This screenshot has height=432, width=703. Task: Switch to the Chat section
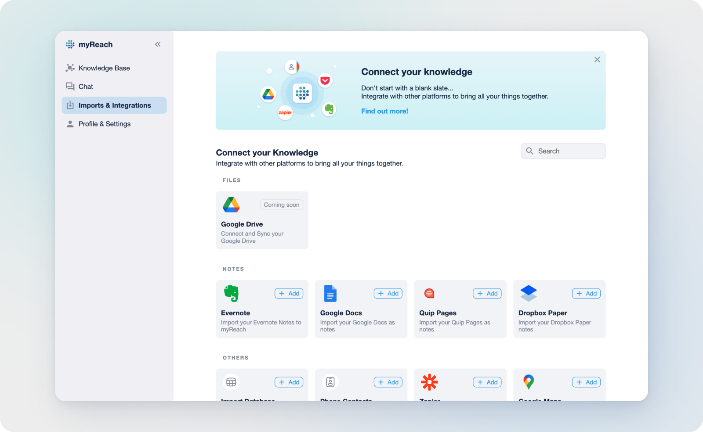pos(86,86)
